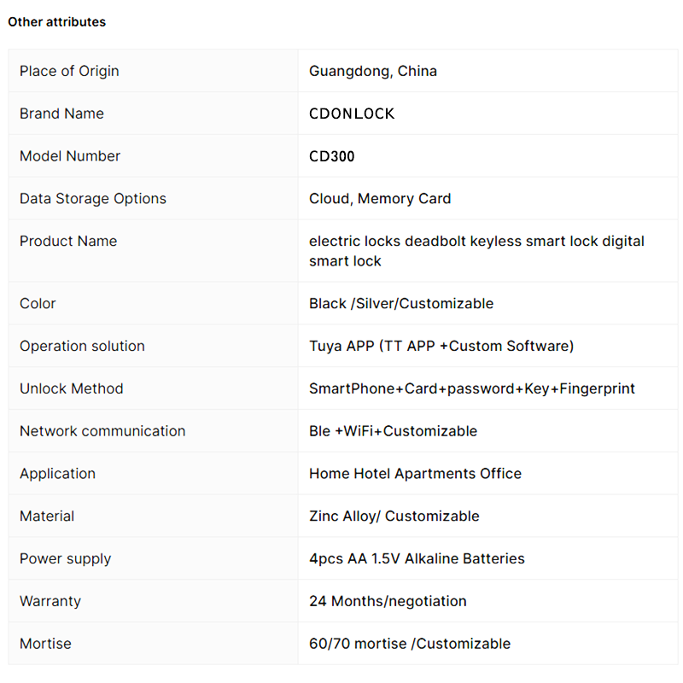This screenshot has width=683, height=683.
Task: Select the 'Place of Origin' label cell
Action: point(153,71)
